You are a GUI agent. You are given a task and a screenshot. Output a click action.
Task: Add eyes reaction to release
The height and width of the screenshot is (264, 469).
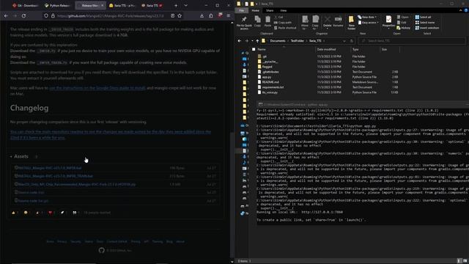pos(75,213)
